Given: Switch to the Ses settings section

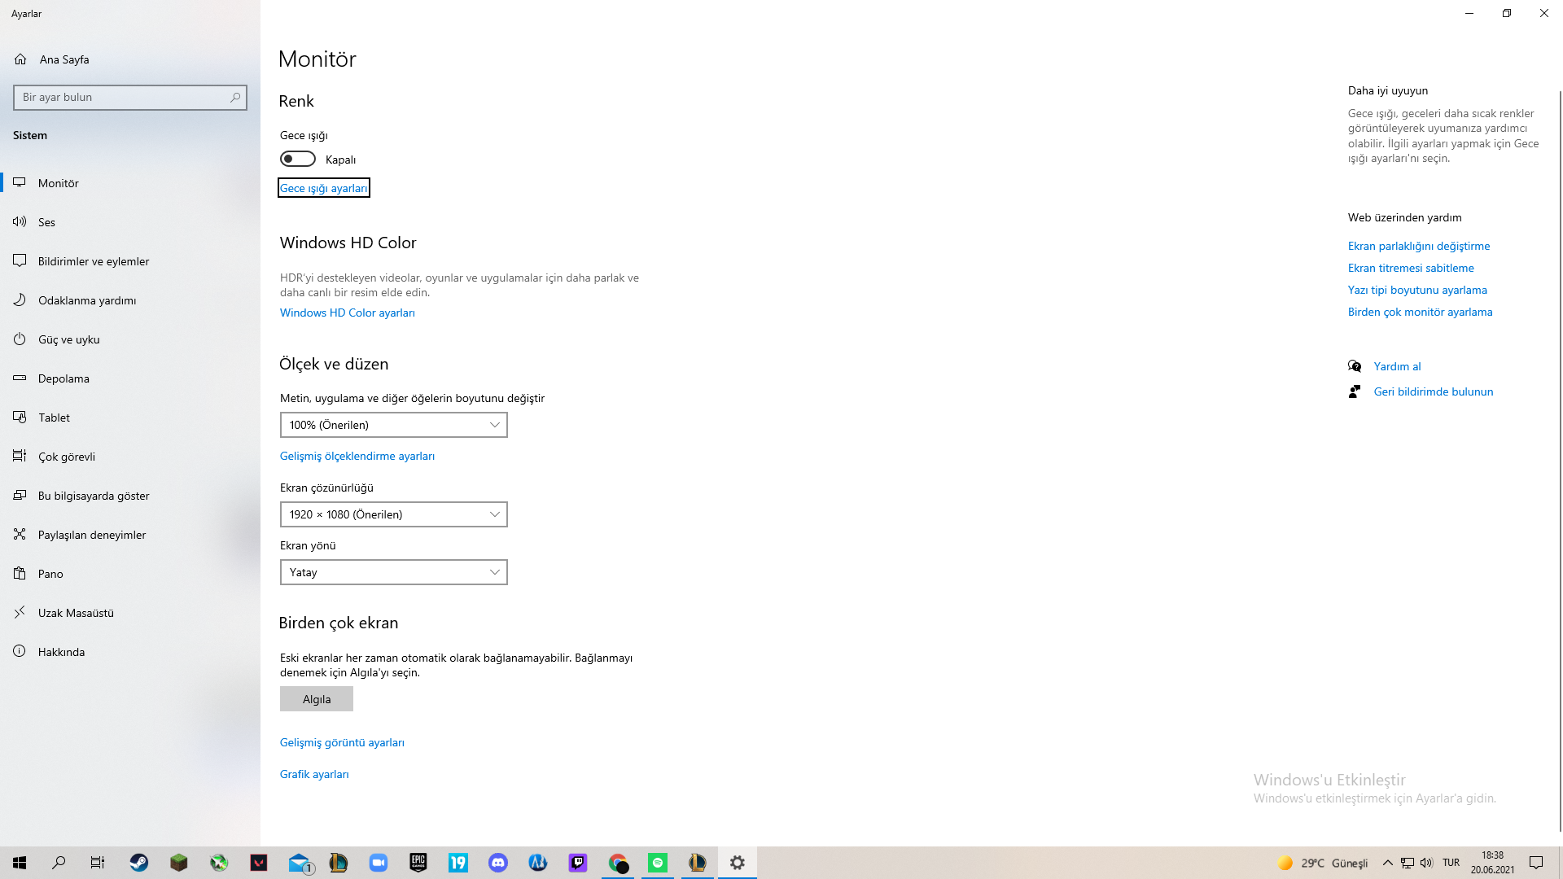Looking at the screenshot, I should point(46,221).
